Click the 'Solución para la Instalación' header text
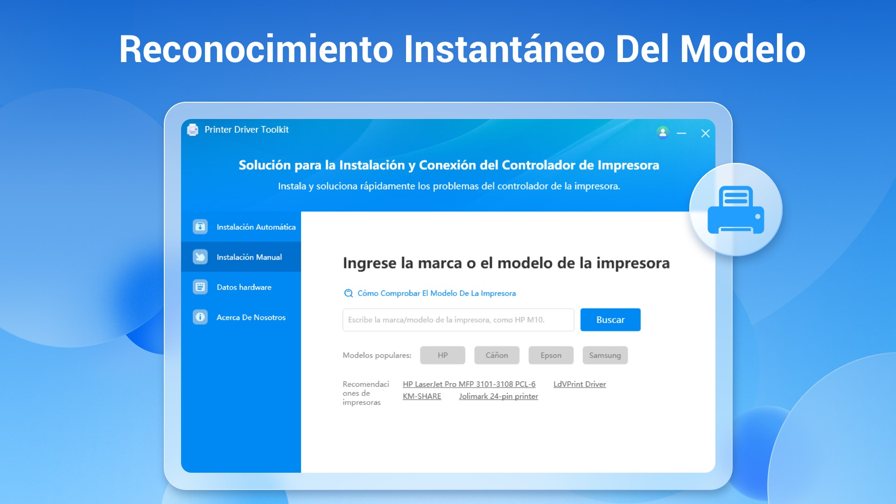Viewport: 896px width, 504px height. point(449,165)
